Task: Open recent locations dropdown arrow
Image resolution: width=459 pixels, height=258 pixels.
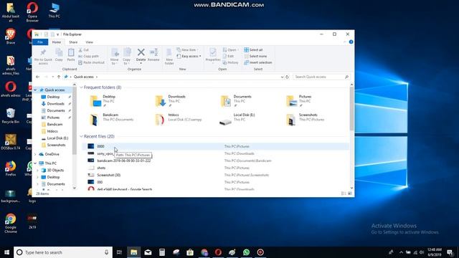Action: (x=52, y=77)
